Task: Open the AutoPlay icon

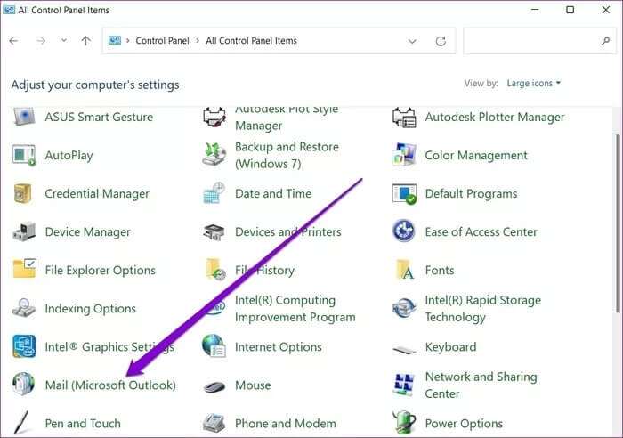Action: 24,156
